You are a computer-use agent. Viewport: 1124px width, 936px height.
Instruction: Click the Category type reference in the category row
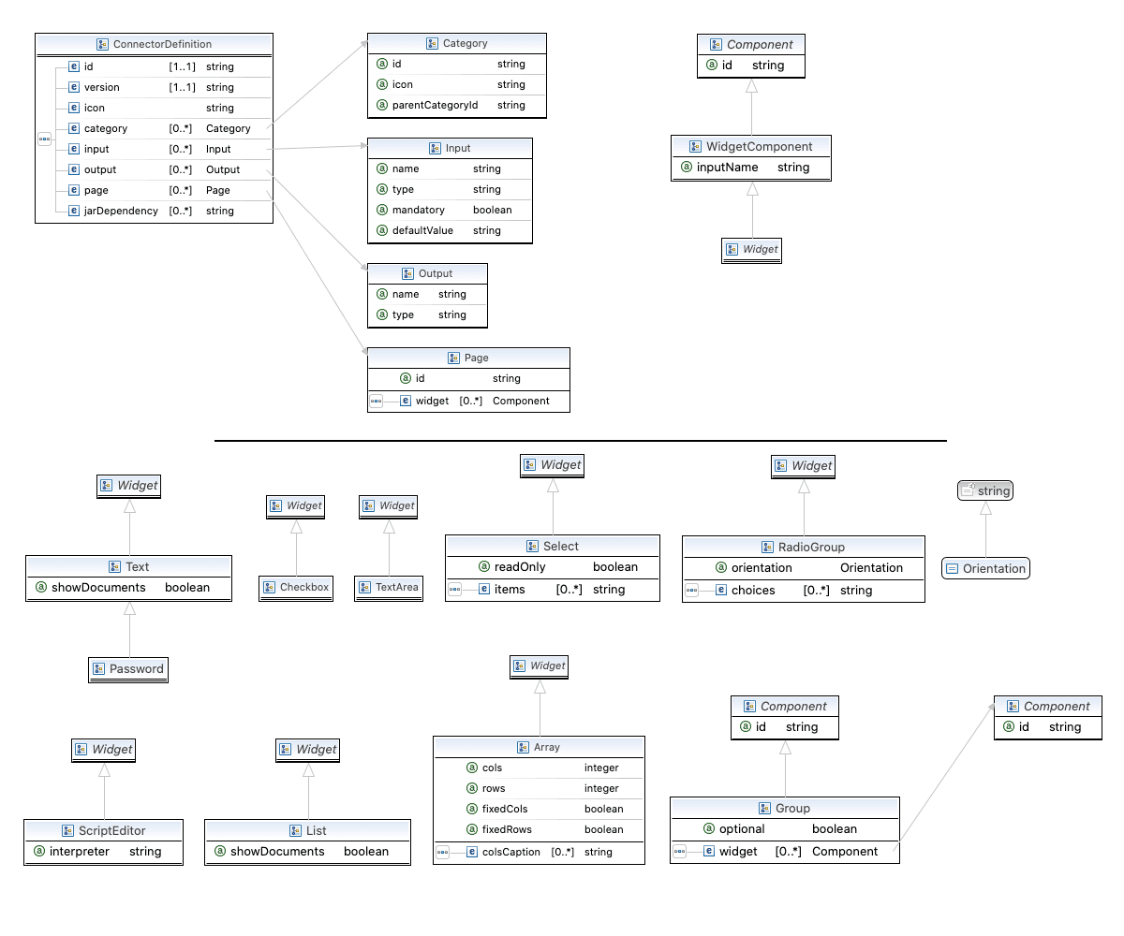229,128
